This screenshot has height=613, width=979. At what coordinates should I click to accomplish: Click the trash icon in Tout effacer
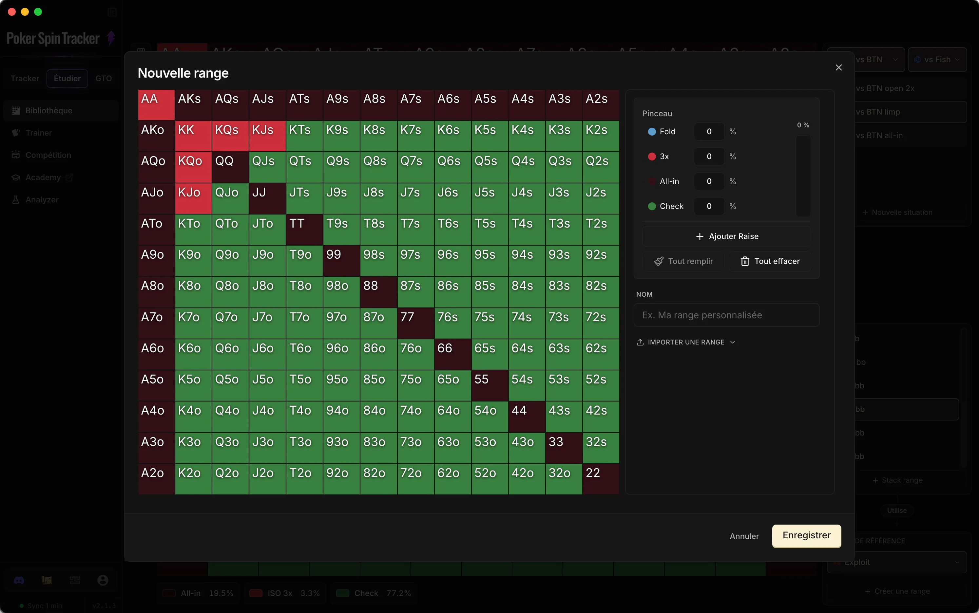coord(745,262)
